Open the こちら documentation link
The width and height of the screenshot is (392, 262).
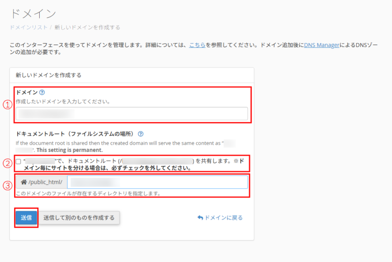197,45
